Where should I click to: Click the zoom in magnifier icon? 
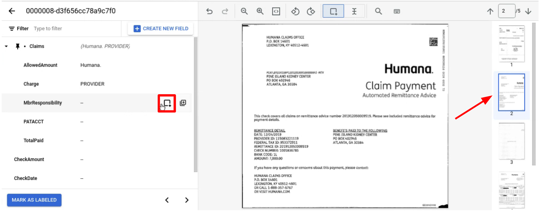(x=260, y=11)
